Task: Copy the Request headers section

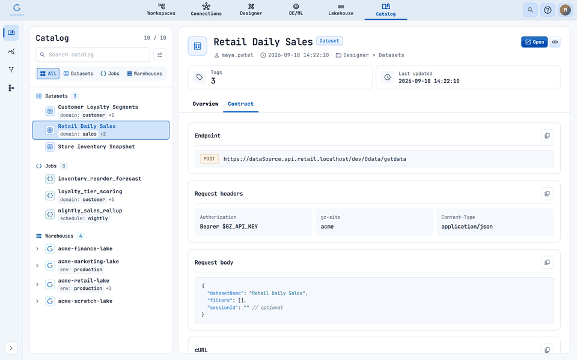Action: click(x=547, y=194)
